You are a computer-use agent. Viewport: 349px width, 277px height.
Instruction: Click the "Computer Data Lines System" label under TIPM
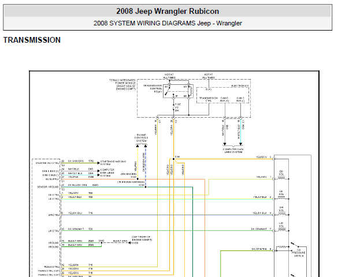point(233,151)
